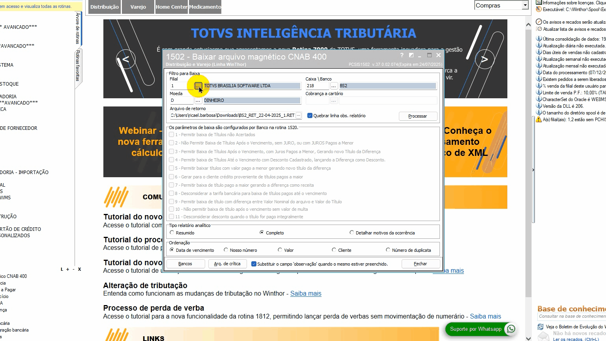Click the Arquivo de retorno path field
The width and height of the screenshot is (606, 341).
pyautogui.click(x=232, y=115)
